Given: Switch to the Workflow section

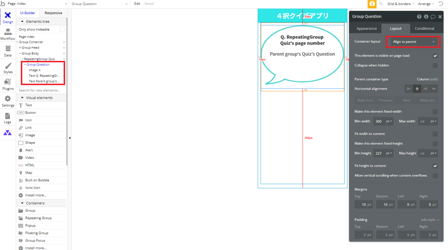Looking at the screenshot, I should (8, 34).
